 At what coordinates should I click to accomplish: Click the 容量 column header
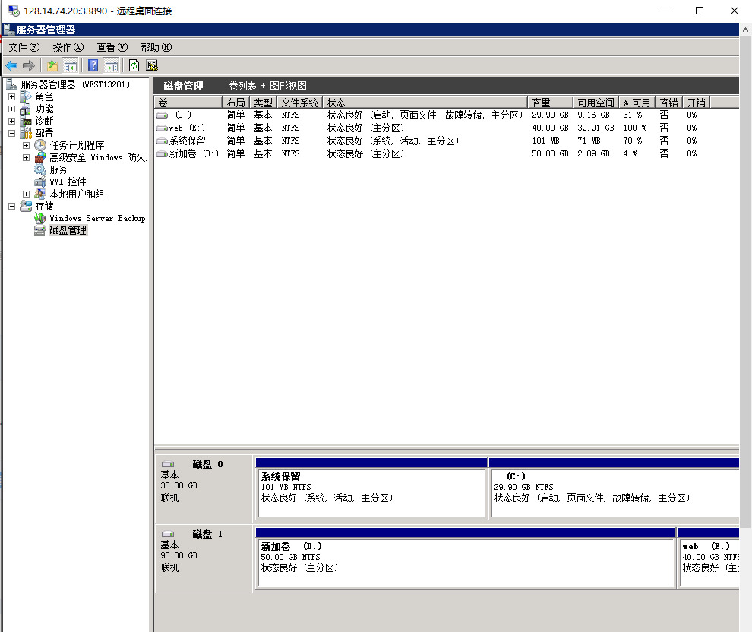(549, 103)
